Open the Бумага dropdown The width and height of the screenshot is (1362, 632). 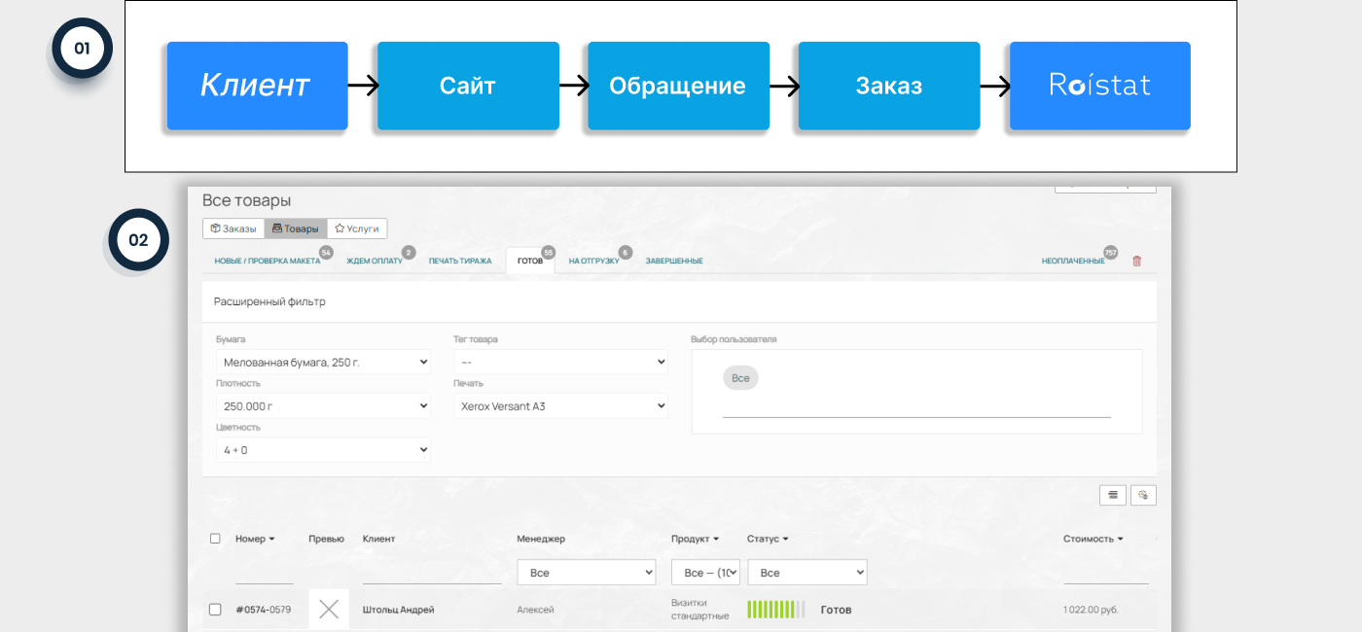coord(323,362)
